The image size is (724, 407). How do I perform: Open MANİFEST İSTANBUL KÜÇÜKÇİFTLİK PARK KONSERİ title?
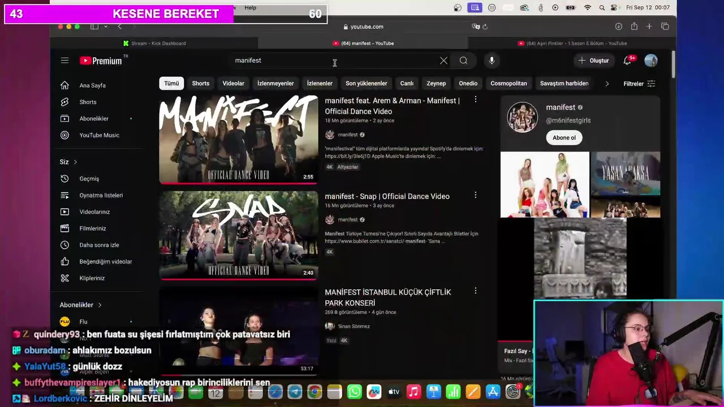pos(388,297)
